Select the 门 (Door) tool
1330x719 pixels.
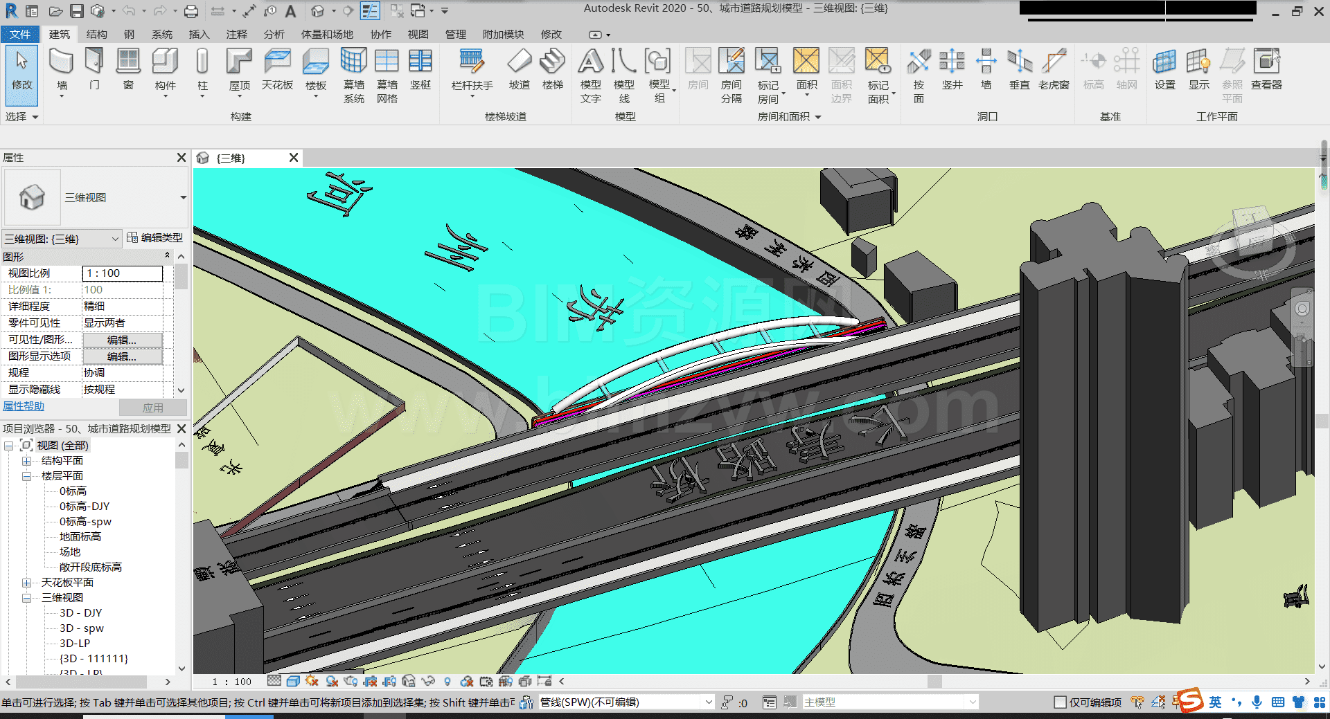[94, 69]
